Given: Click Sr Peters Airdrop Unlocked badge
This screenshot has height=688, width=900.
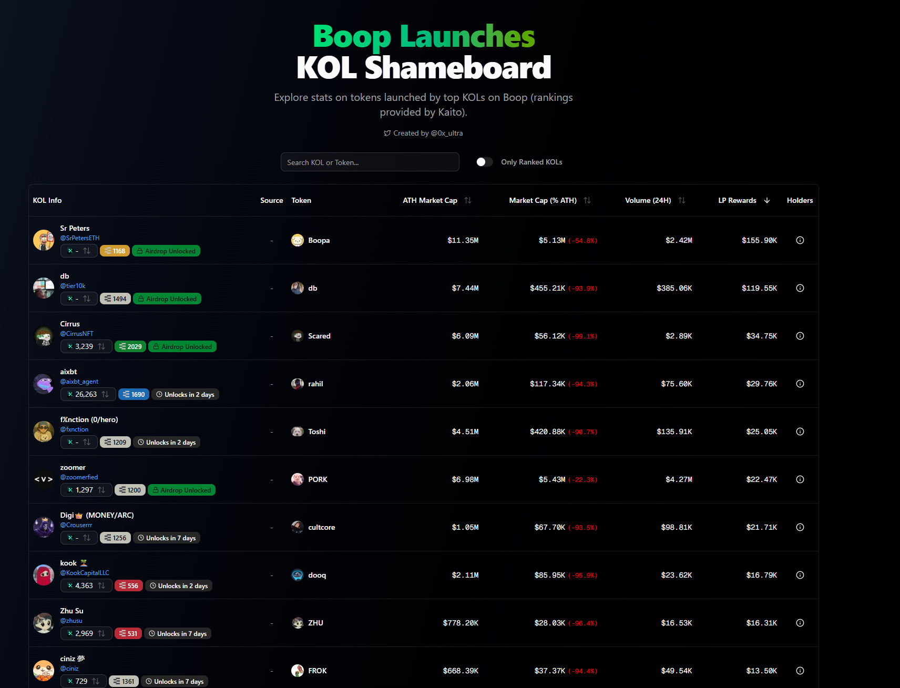Looking at the screenshot, I should [166, 251].
